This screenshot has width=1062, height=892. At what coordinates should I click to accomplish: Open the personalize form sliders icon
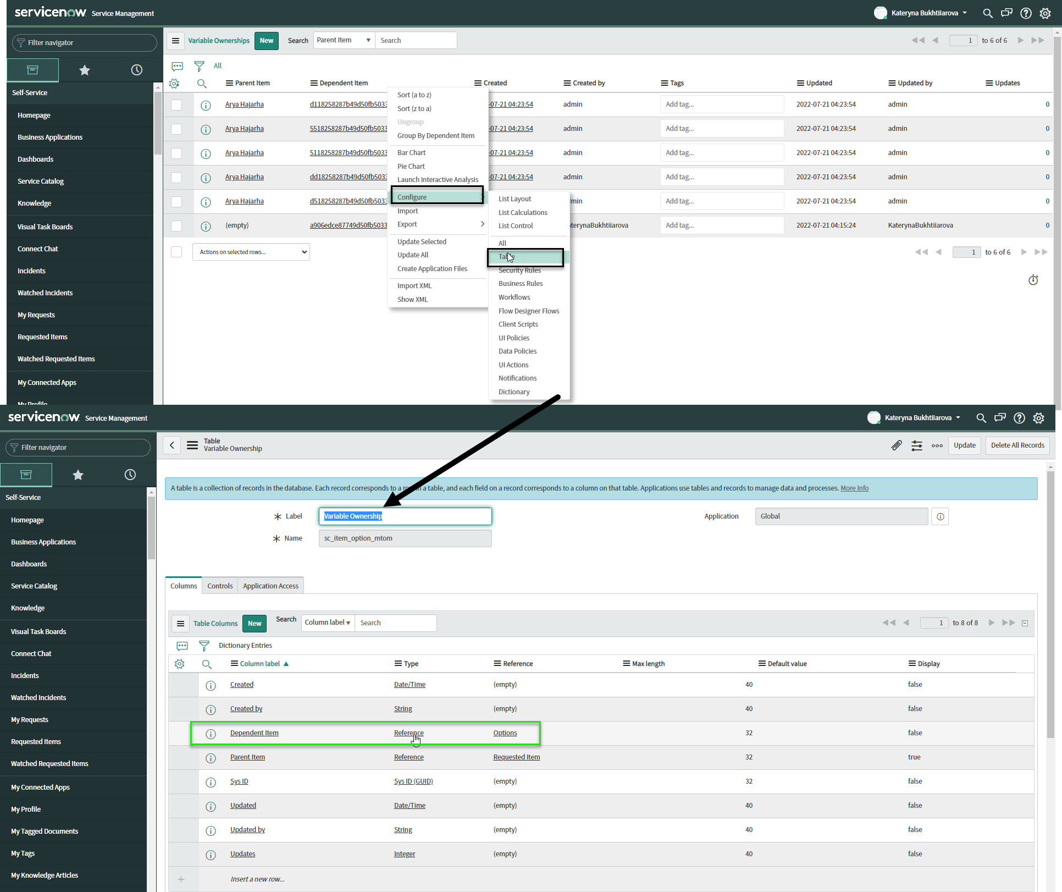point(917,445)
